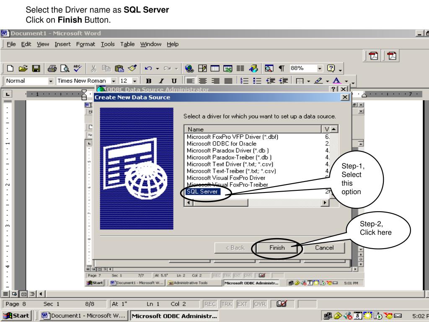Open the Table menu

click(x=127, y=44)
